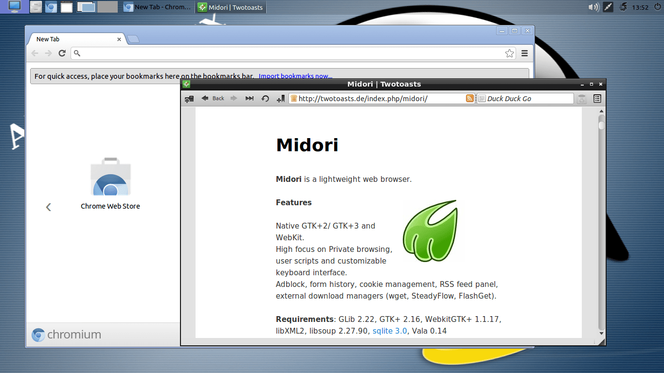
Task: Choose search engine icon in Midori search box
Action: tap(482, 98)
